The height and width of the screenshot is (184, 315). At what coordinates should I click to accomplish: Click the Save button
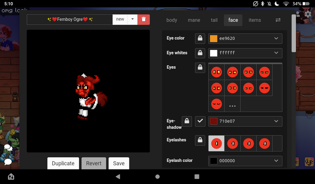[119, 163]
